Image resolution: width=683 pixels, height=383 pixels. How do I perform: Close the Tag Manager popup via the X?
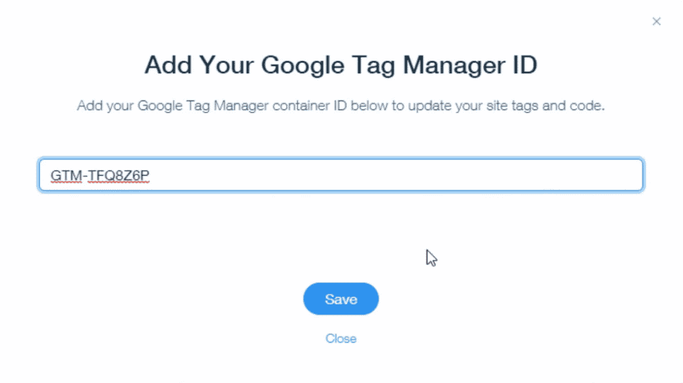click(x=656, y=21)
